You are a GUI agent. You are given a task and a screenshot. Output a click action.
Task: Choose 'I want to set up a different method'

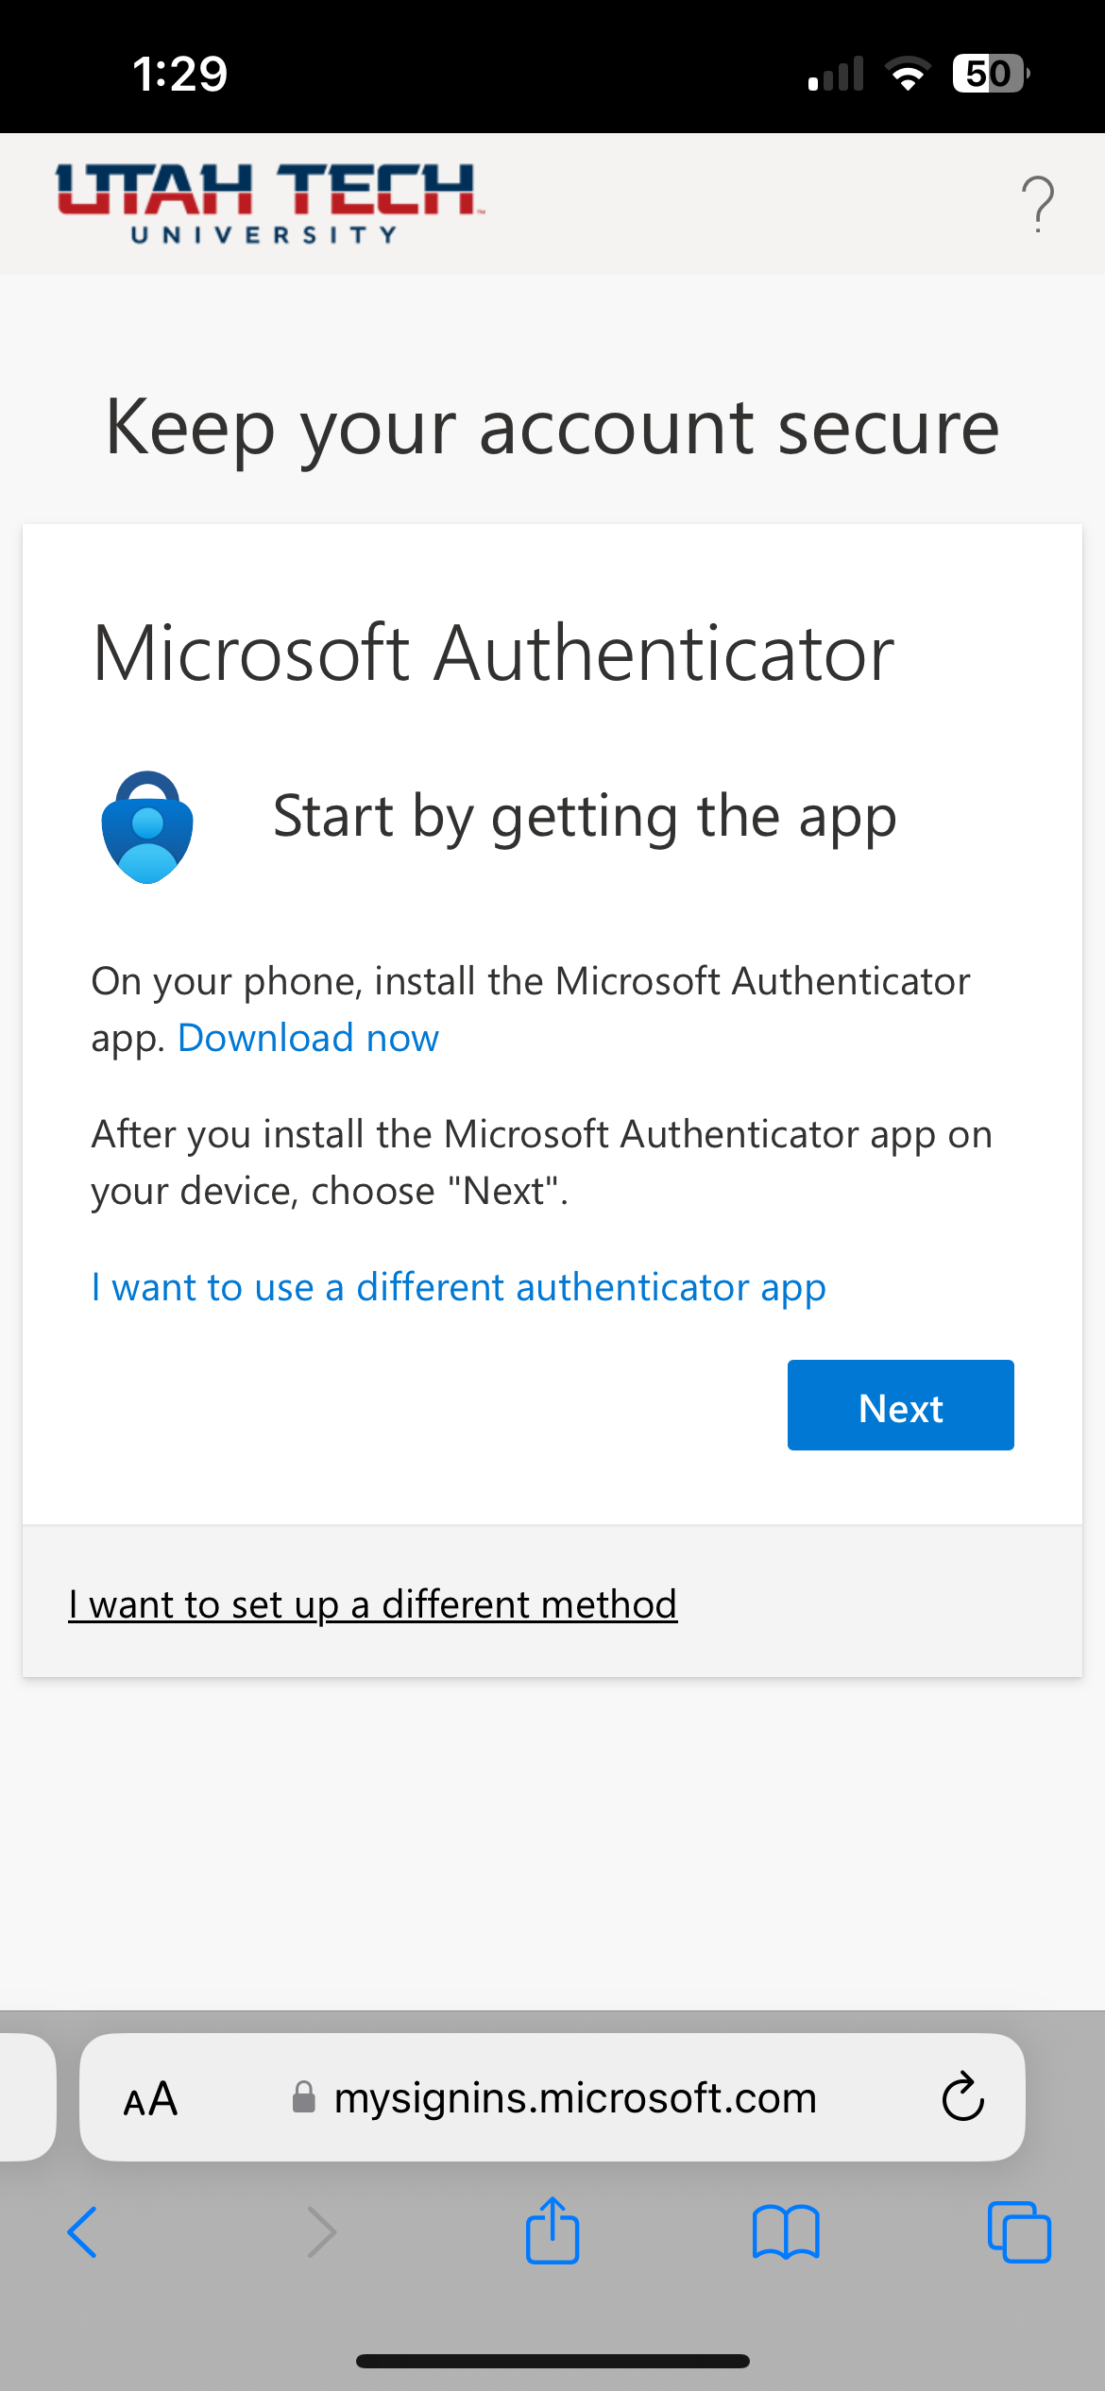tap(373, 1602)
